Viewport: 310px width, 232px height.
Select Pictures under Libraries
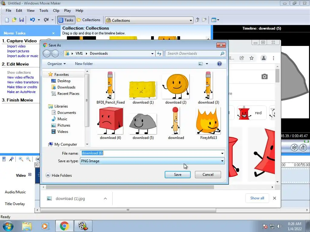point(61,125)
